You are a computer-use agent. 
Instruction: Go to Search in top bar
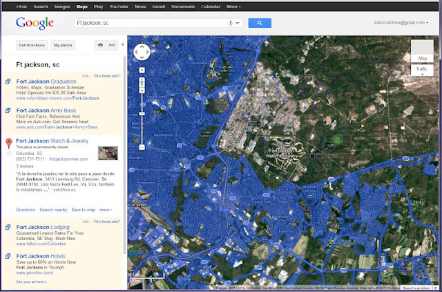tap(41, 6)
